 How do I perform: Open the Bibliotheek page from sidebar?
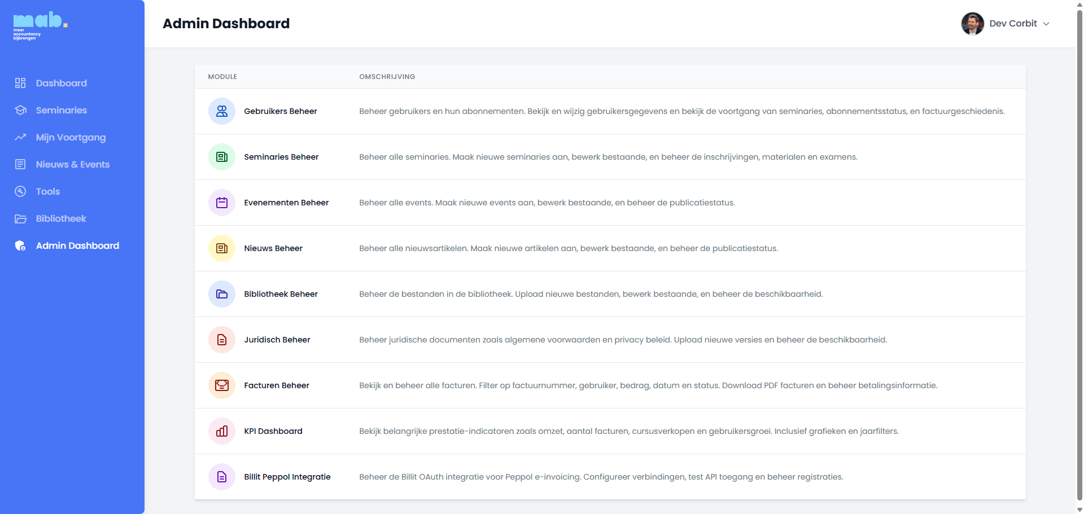pyautogui.click(x=61, y=218)
